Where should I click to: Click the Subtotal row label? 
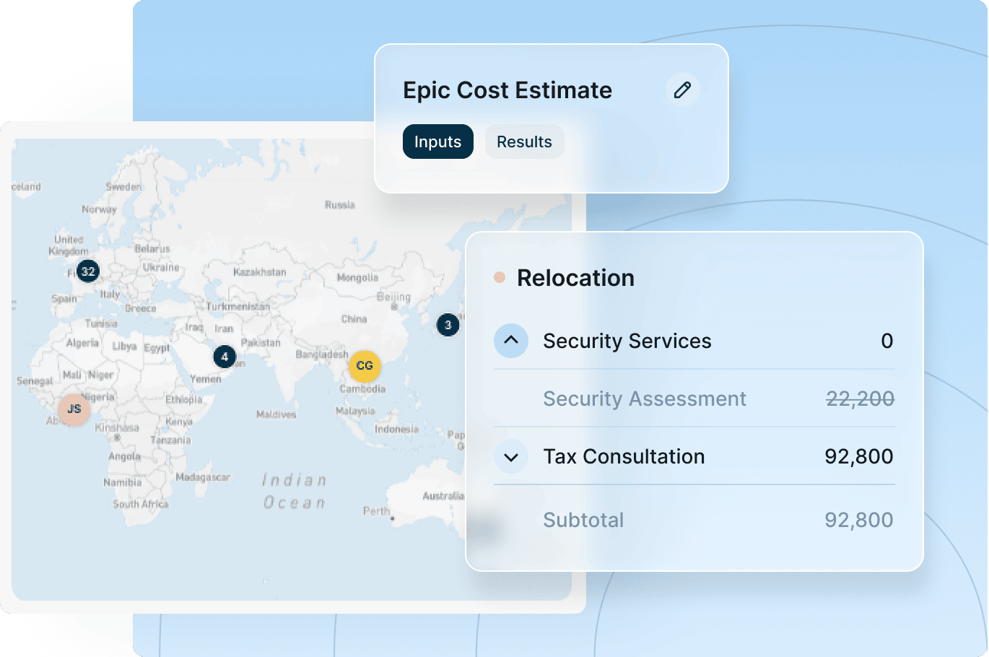point(583,520)
